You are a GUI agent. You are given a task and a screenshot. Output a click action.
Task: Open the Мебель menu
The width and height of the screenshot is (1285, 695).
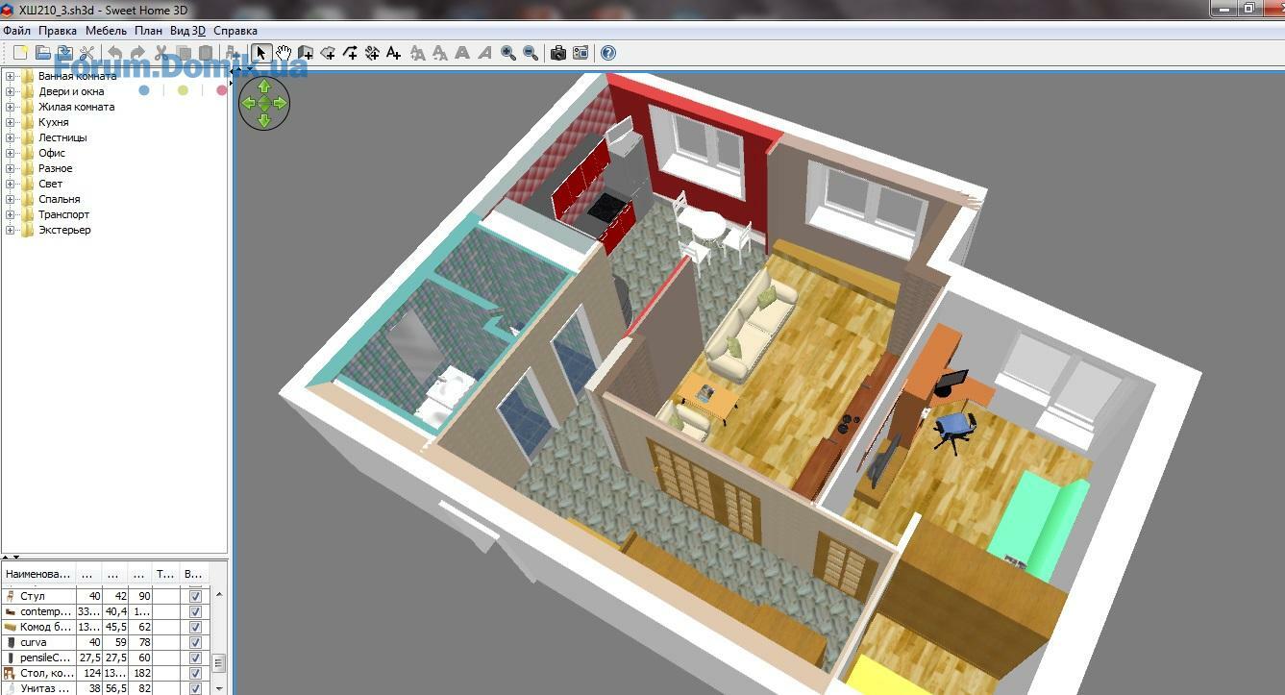coord(106,31)
